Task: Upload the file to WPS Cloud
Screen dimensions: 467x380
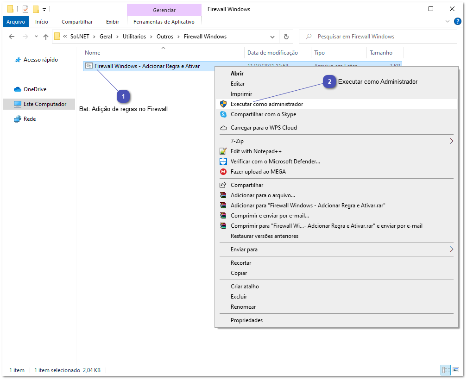Action: click(264, 128)
